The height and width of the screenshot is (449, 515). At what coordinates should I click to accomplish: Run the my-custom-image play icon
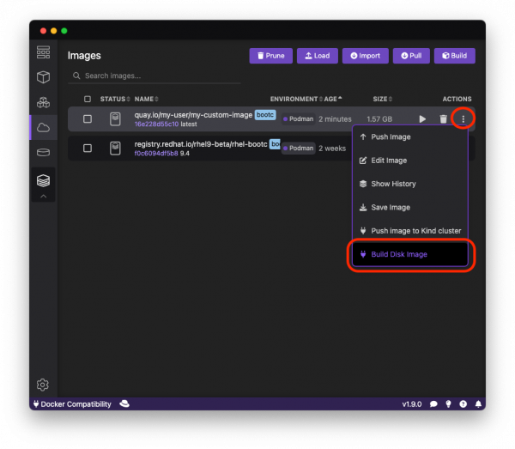click(x=422, y=118)
